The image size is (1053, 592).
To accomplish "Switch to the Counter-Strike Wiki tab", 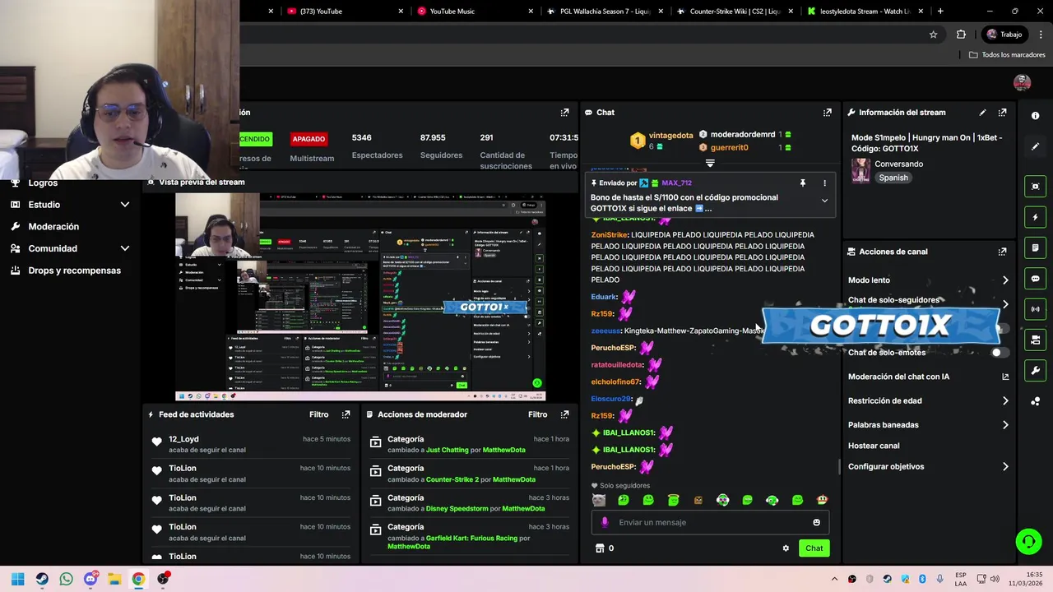I will pyautogui.click(x=735, y=12).
